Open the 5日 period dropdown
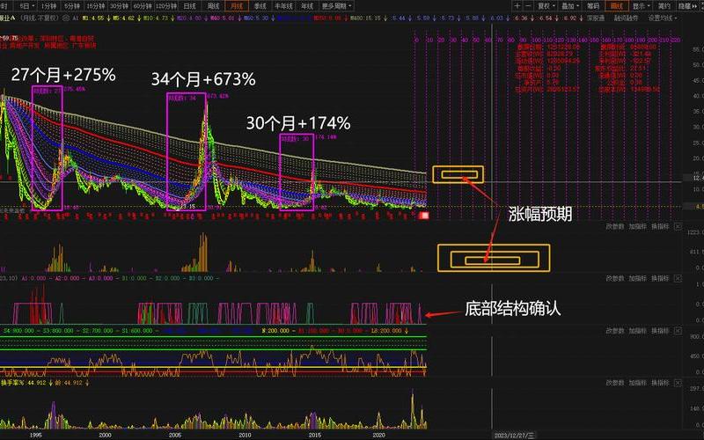704x440 pixels. (27, 6)
